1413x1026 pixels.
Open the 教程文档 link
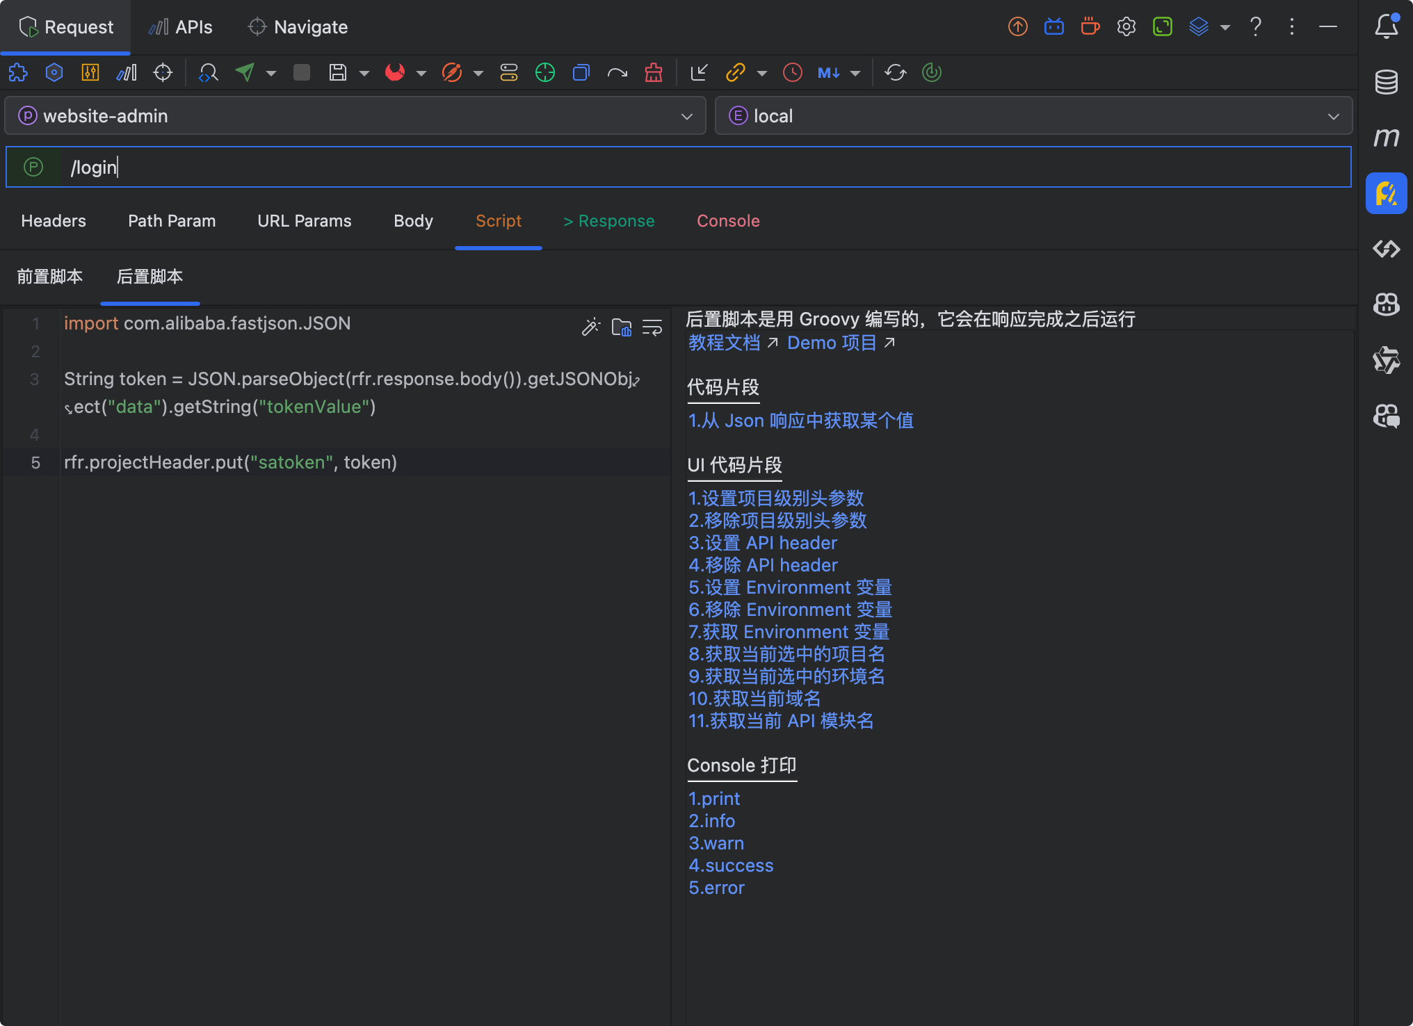click(725, 343)
